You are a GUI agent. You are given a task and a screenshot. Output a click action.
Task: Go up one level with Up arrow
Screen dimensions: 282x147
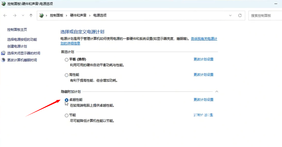click(31, 15)
